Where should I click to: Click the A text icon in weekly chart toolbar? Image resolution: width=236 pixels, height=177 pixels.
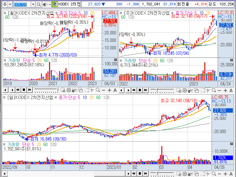(231, 91)
